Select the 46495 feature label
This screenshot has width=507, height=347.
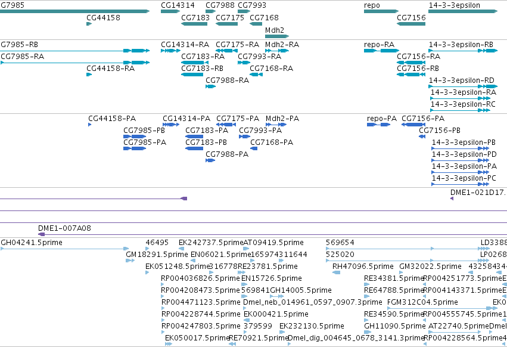pyautogui.click(x=157, y=243)
